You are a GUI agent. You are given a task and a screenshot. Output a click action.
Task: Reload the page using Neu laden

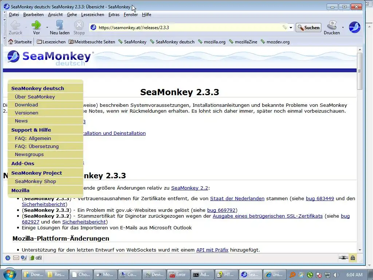(60, 27)
